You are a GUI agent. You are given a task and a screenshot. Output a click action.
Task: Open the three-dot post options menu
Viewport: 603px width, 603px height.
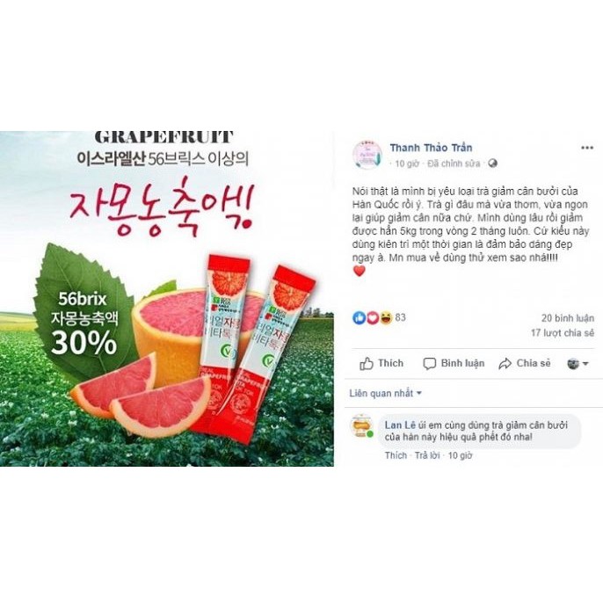click(x=587, y=148)
